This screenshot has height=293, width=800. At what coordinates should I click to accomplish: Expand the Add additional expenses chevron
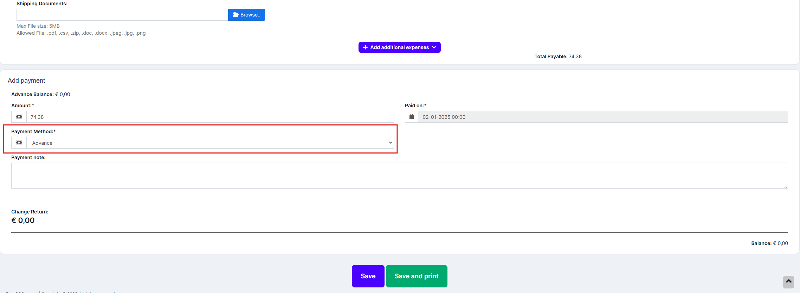(x=434, y=47)
